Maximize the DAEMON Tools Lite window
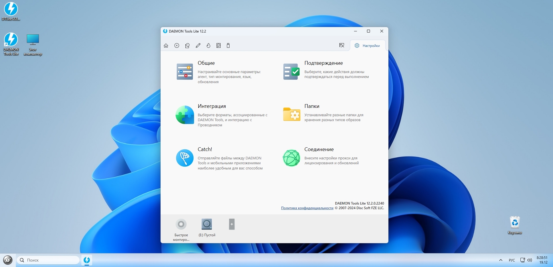Viewport: 553px width, 267px height. click(x=368, y=31)
